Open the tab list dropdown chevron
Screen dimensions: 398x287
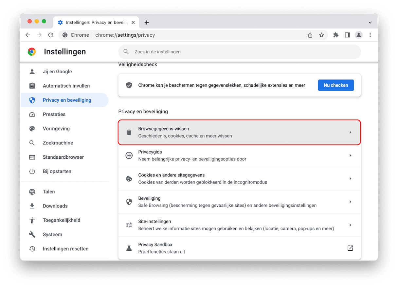(x=370, y=23)
